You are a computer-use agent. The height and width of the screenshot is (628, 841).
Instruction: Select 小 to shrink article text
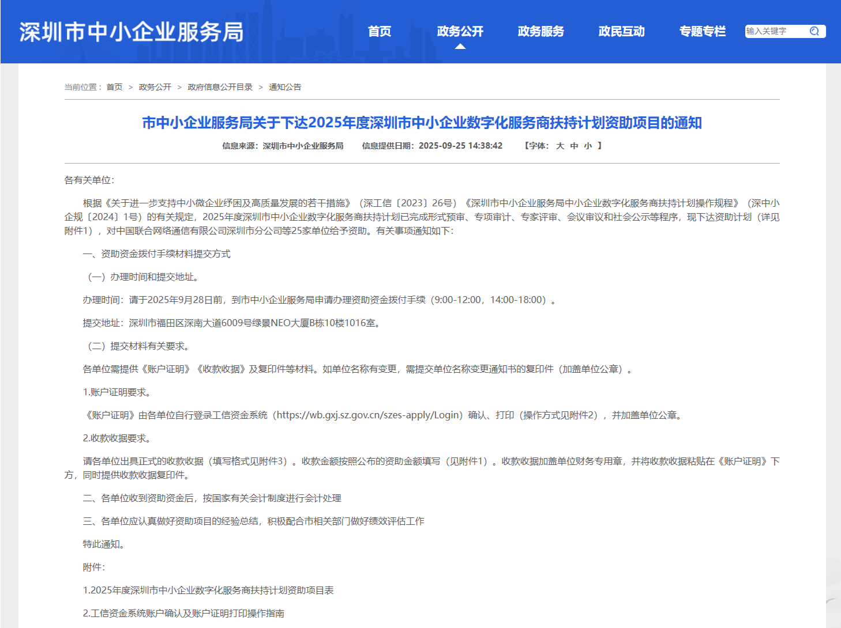pos(587,146)
